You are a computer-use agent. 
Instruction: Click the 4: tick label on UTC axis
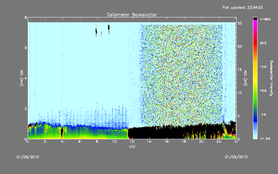coord(63,142)
